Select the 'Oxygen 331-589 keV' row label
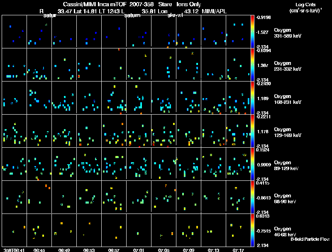The image size is (332, 252). tap(288, 33)
